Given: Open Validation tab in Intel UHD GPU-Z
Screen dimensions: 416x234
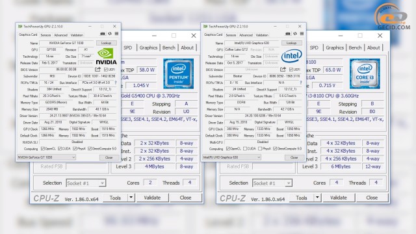Looking at the screenshot, I should [262, 35].
